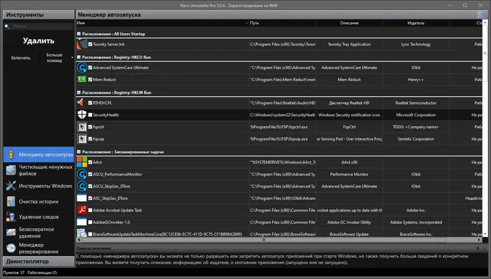491x279 pixels.
Task: Click the AAct Windows logo icon
Action: pos(82,162)
